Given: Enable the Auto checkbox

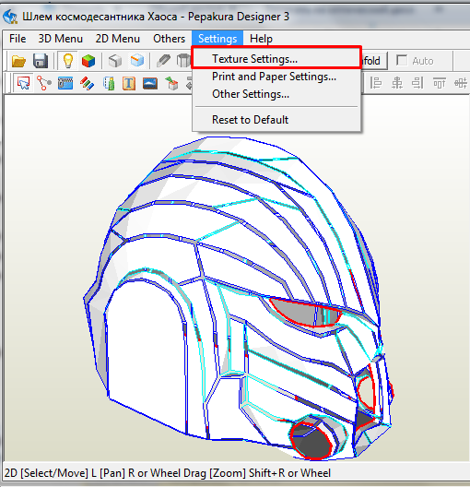Looking at the screenshot, I should pyautogui.click(x=402, y=61).
